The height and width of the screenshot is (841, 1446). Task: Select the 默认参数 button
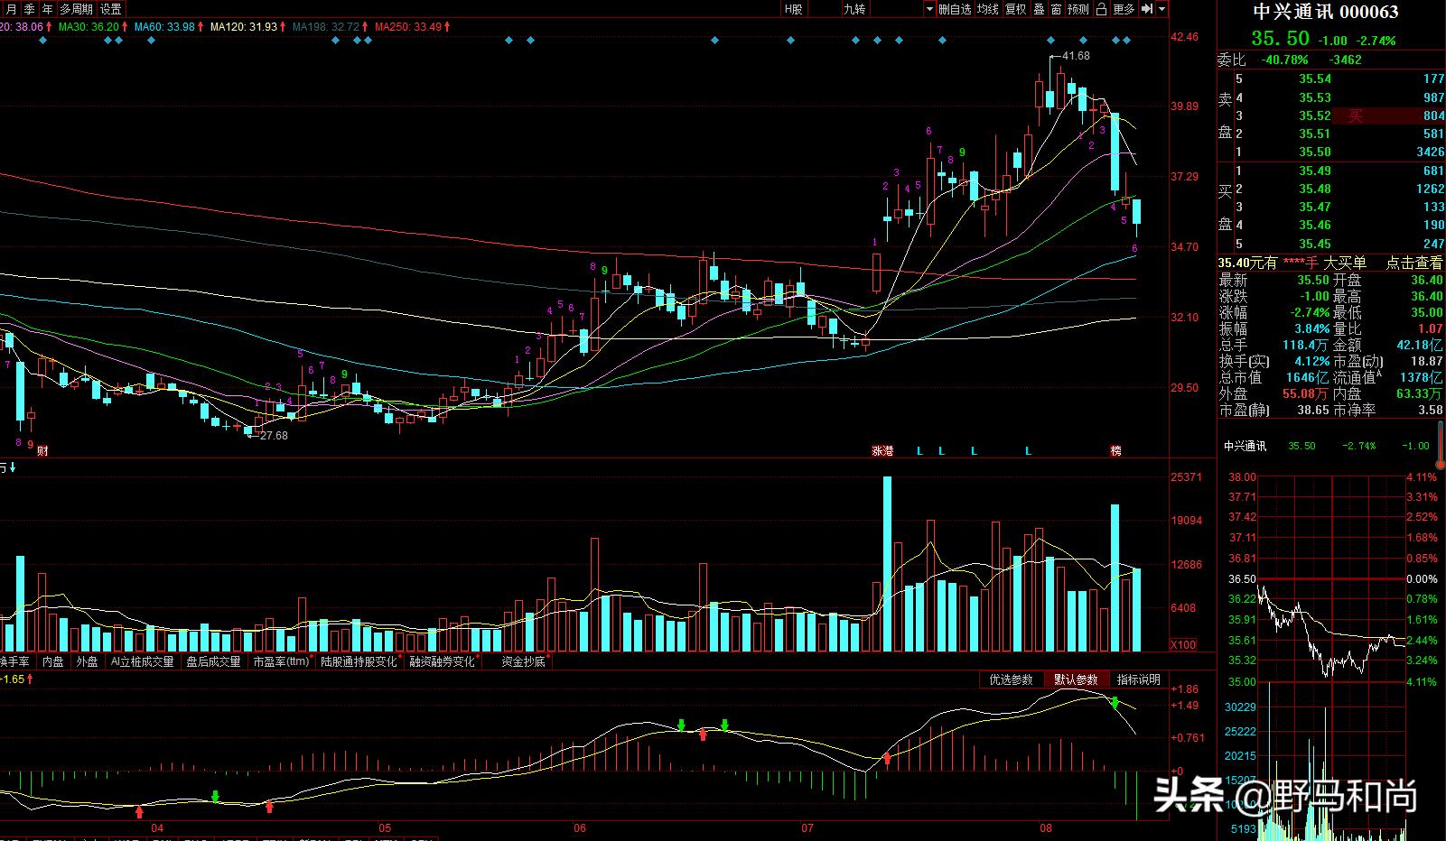(x=1076, y=679)
